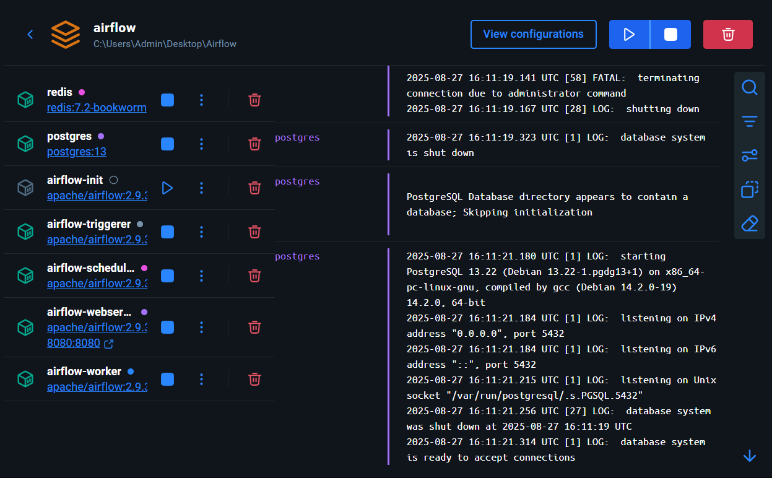
Task: Start the airflow-init container
Action: pos(167,188)
